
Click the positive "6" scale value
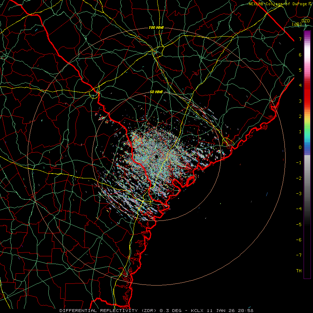(300, 55)
